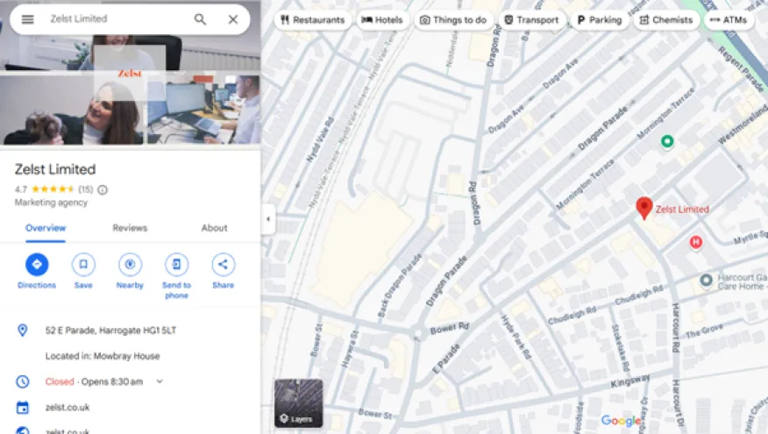The height and width of the screenshot is (434, 768).
Task: Open rating info icon beside reviews count
Action: click(103, 189)
